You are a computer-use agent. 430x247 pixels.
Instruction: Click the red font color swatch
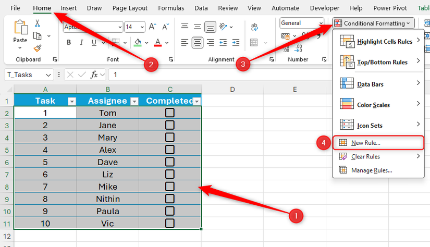(x=158, y=43)
